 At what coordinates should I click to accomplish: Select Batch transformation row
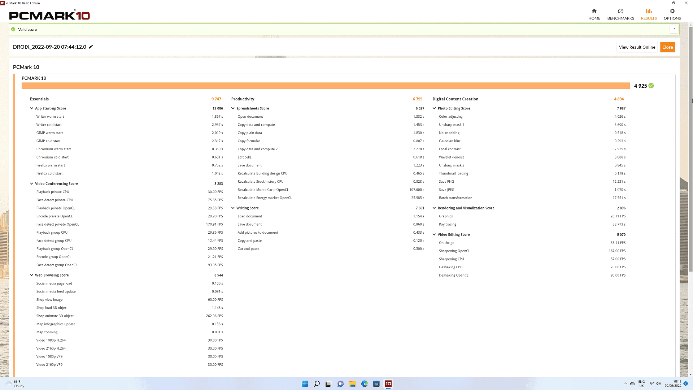pyautogui.click(x=532, y=198)
